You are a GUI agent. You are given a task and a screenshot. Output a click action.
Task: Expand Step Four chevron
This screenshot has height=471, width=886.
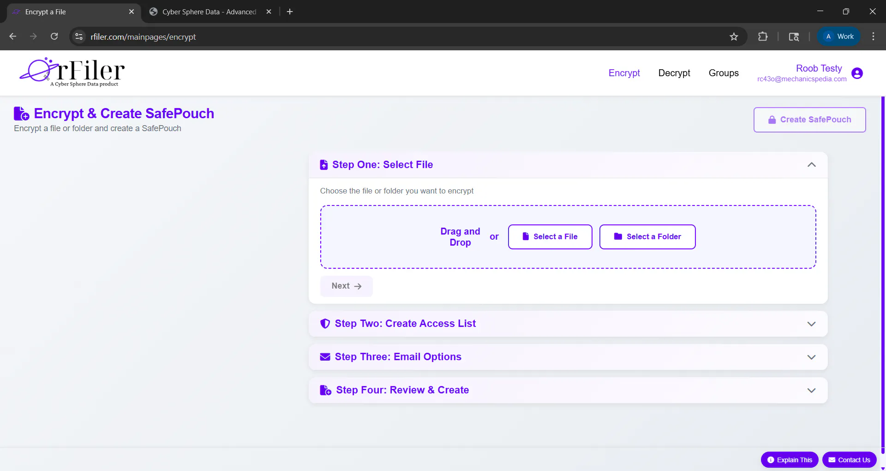coord(812,390)
